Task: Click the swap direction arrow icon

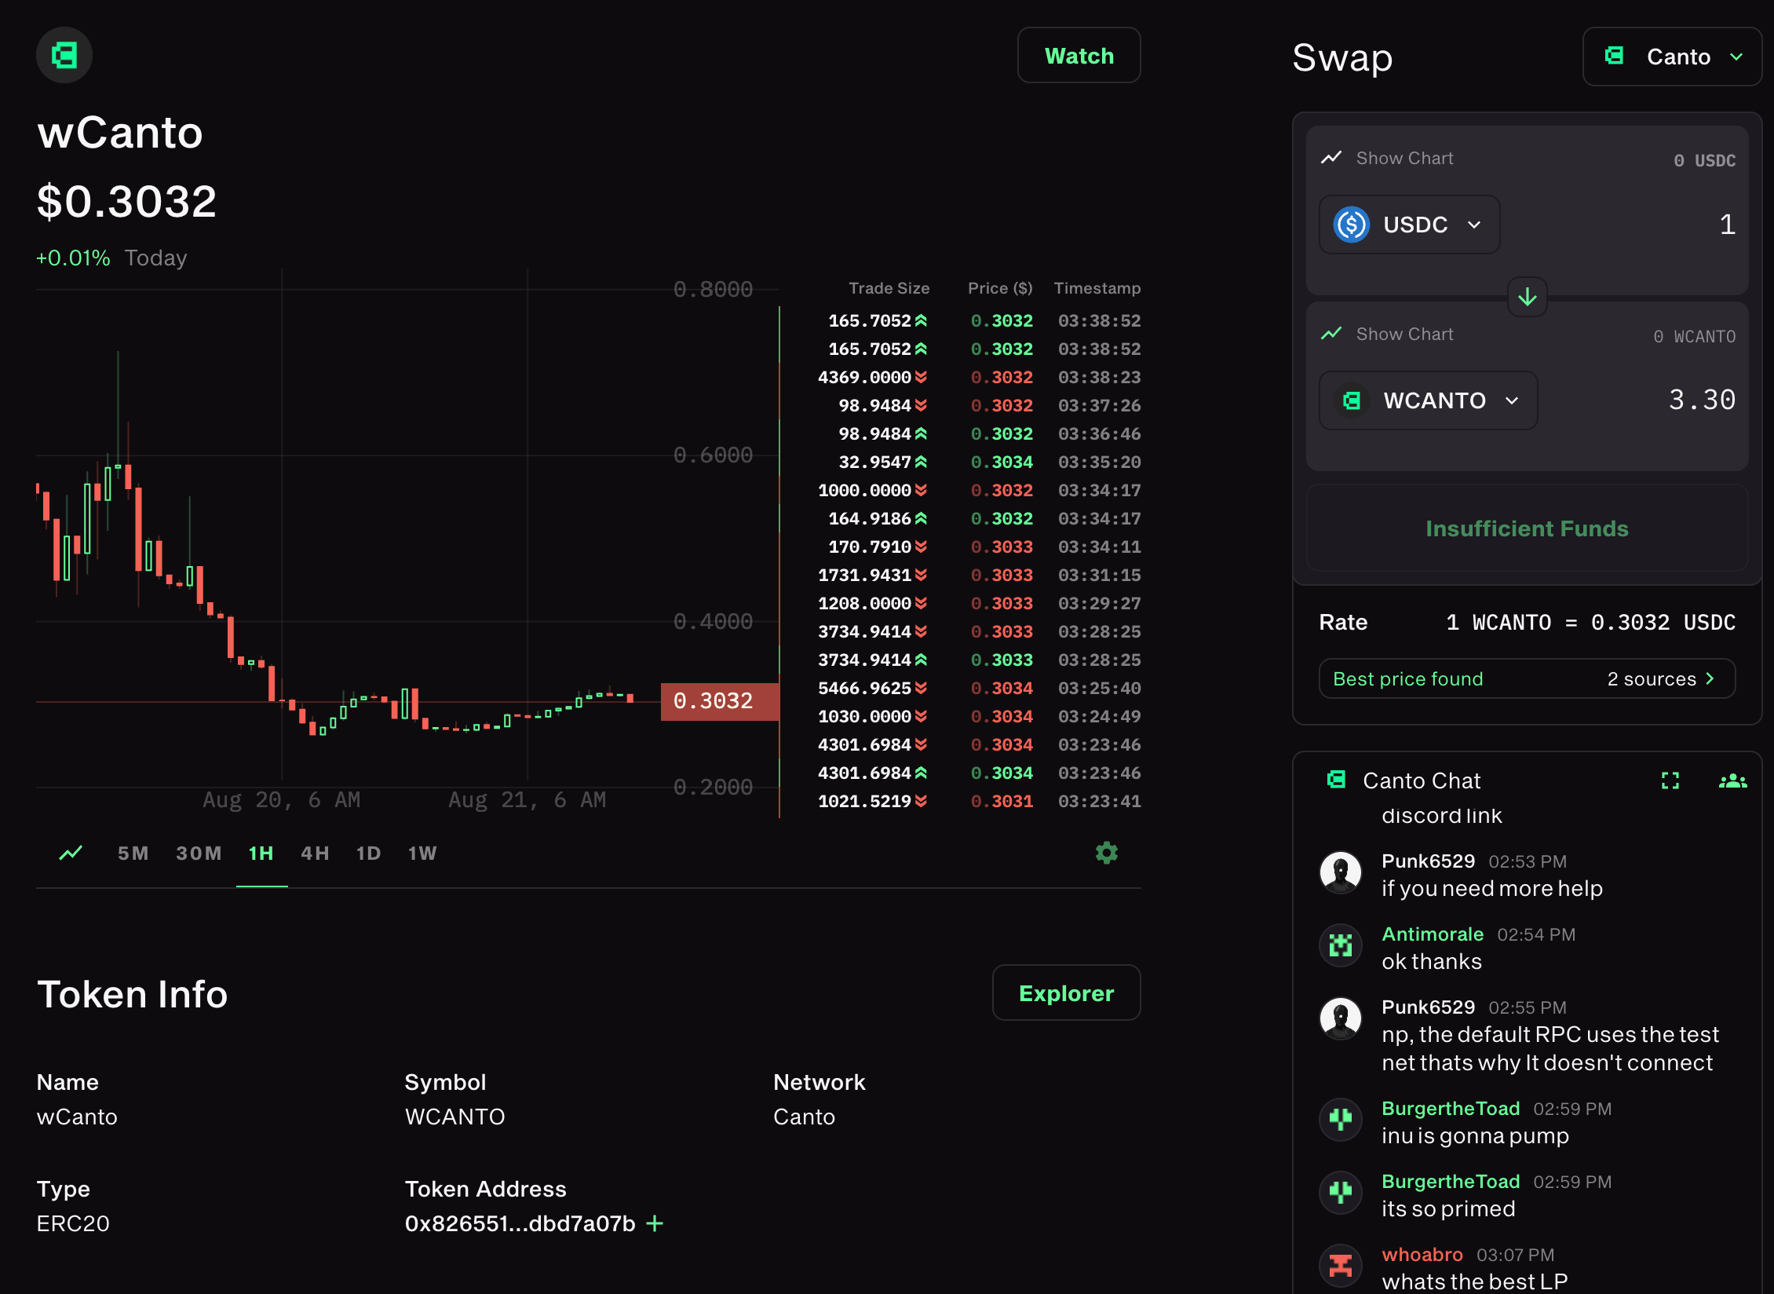Action: pyautogui.click(x=1527, y=297)
